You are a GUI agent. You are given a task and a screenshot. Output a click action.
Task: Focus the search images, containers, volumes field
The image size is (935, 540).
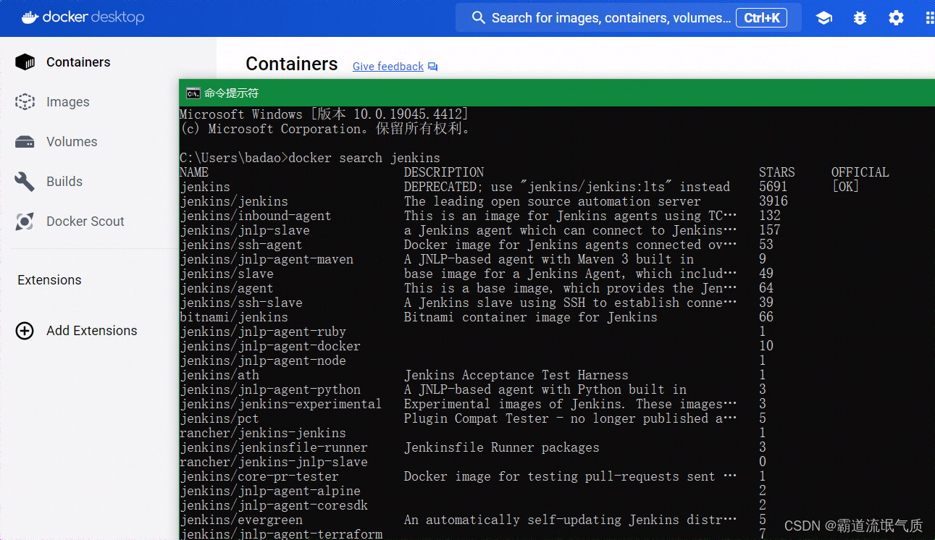tap(628, 18)
